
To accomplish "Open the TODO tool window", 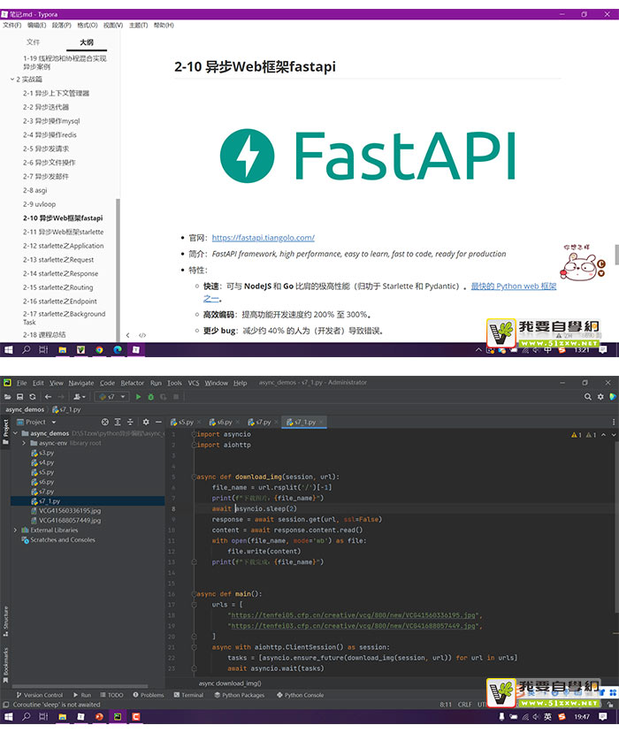I will click(111, 695).
